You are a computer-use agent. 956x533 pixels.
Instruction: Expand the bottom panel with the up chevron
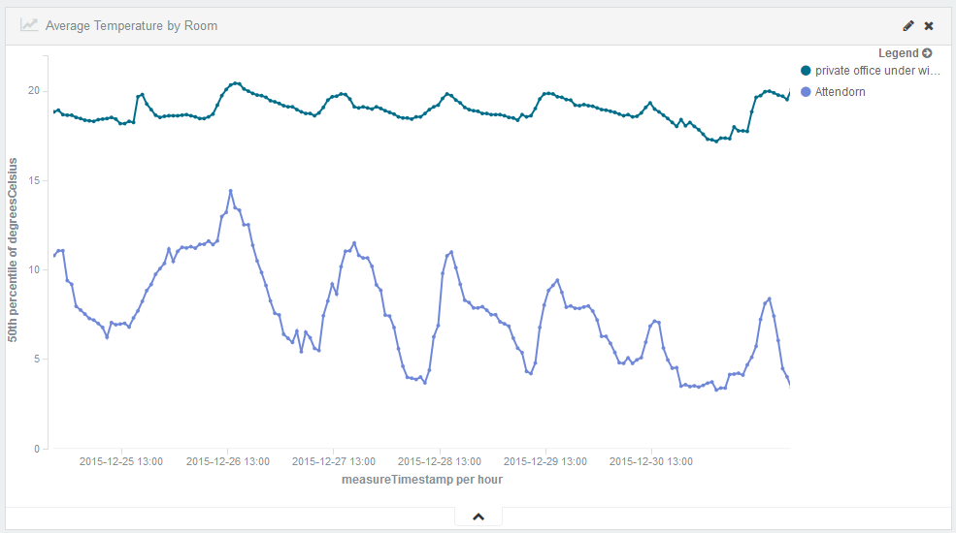click(x=478, y=517)
